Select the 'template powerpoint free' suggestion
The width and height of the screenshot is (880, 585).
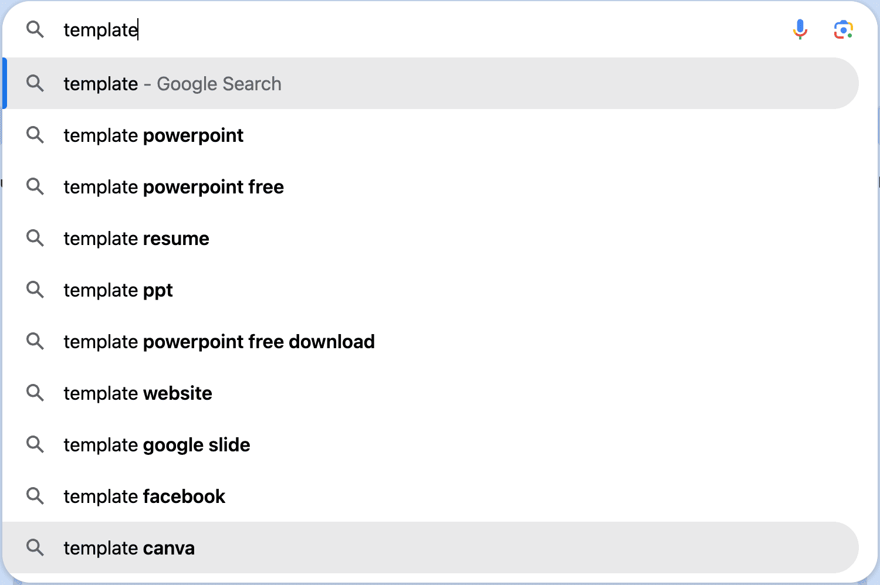174,186
